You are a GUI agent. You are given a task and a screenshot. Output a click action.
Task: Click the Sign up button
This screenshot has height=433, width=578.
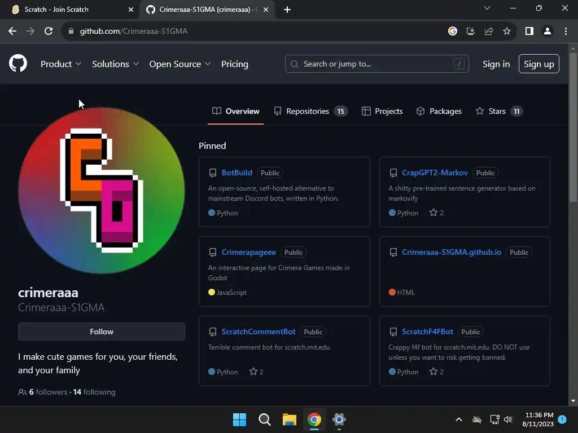539,64
